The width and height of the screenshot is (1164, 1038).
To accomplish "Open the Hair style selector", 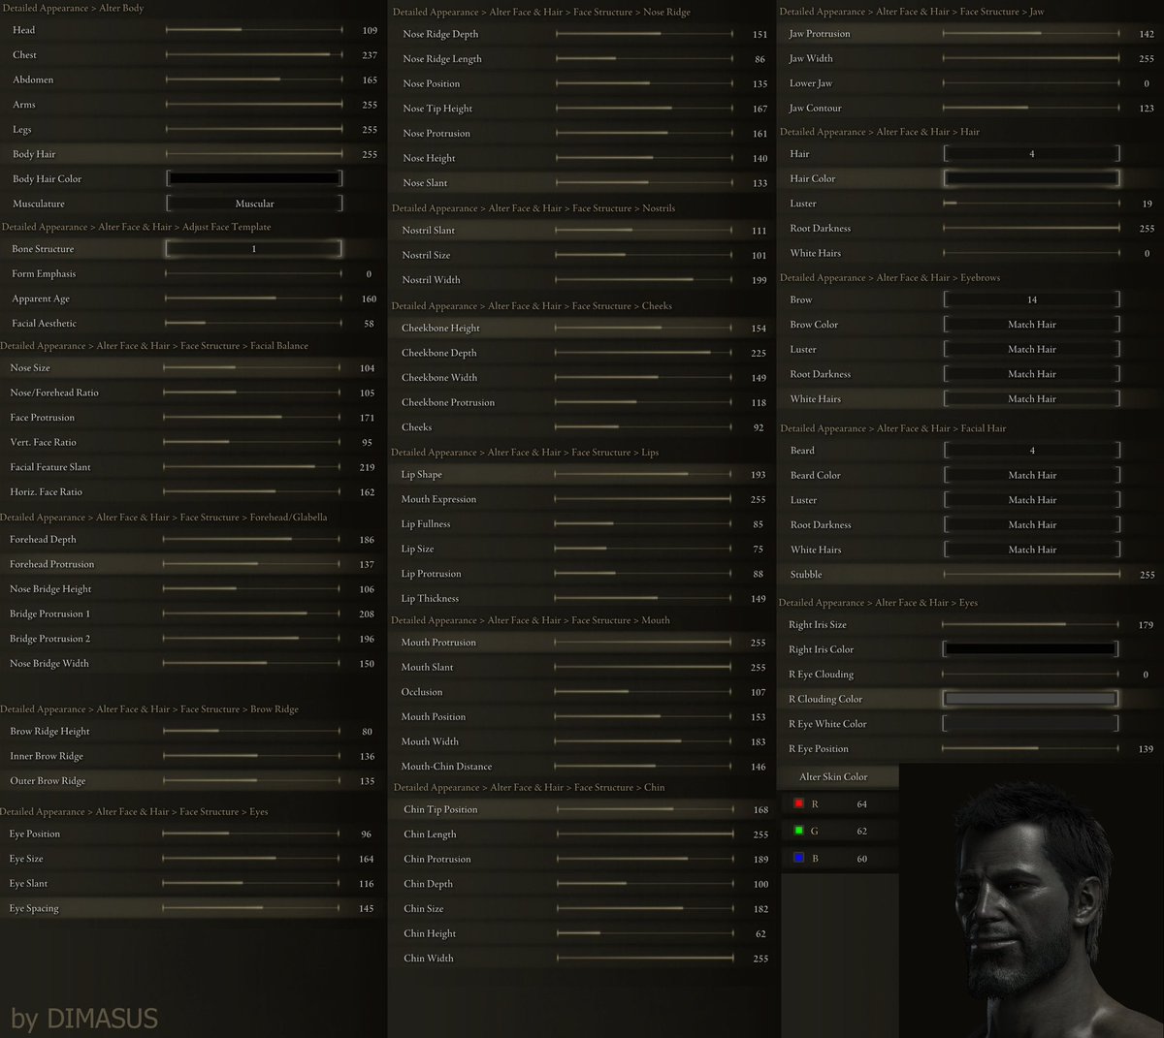I will click(x=1031, y=154).
